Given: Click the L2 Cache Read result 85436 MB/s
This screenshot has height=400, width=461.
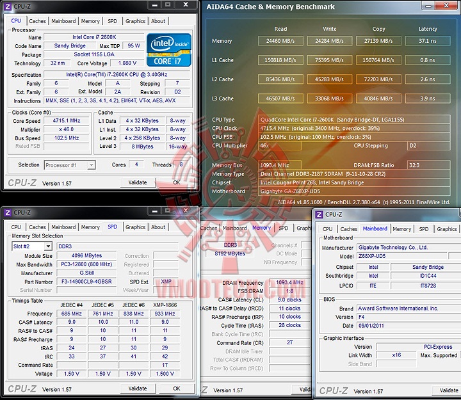Looking at the screenshot, I should pos(280,79).
